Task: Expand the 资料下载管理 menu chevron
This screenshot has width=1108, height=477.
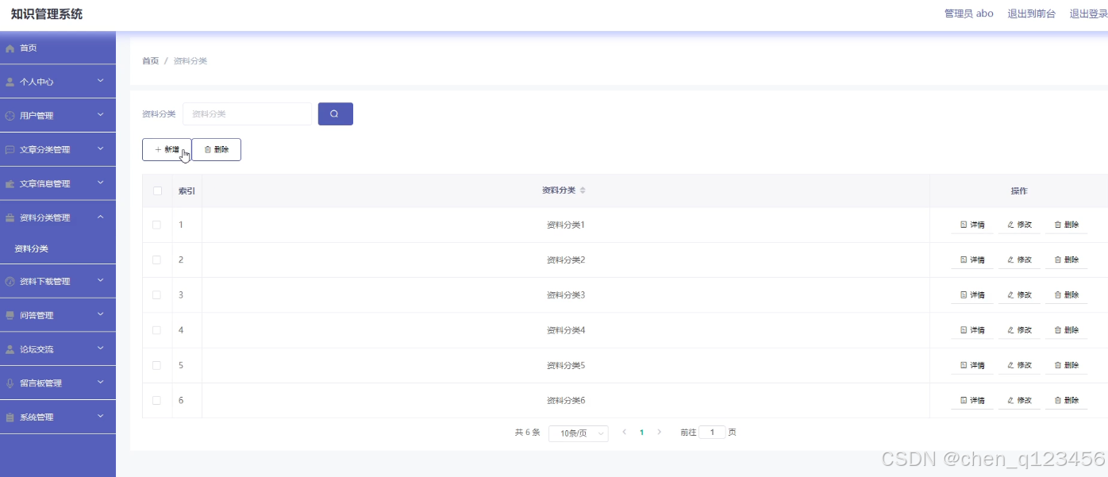Action: point(101,281)
